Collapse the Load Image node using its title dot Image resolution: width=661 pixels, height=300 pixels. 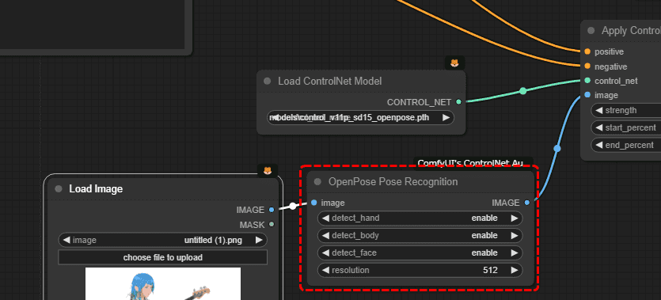tap(59, 189)
